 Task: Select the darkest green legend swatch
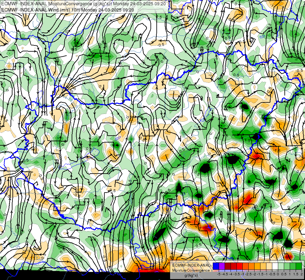pyautogui.click(x=299, y=266)
